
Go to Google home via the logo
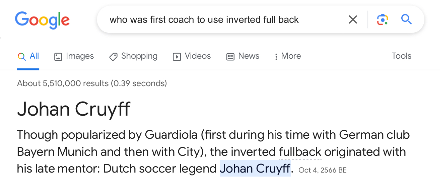(42, 21)
